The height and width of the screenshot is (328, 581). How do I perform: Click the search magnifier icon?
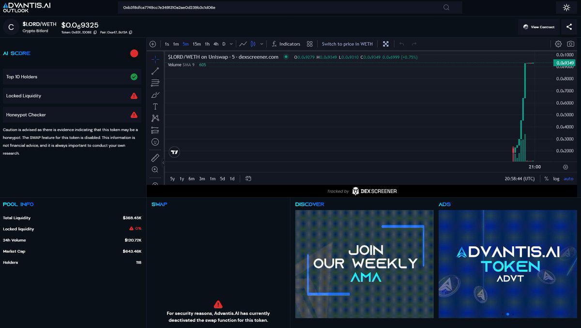click(446, 7)
